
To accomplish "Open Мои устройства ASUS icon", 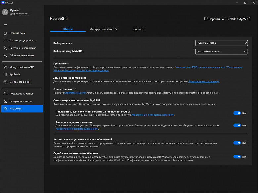I will coord(5,67).
